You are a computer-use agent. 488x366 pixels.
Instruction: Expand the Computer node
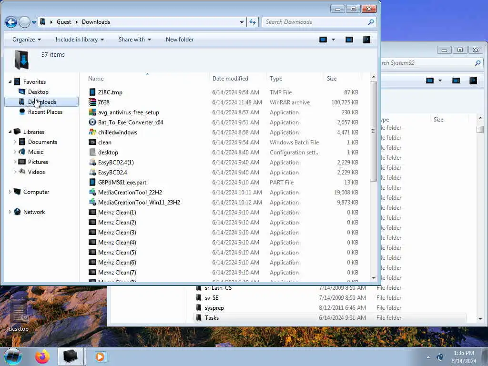10,192
